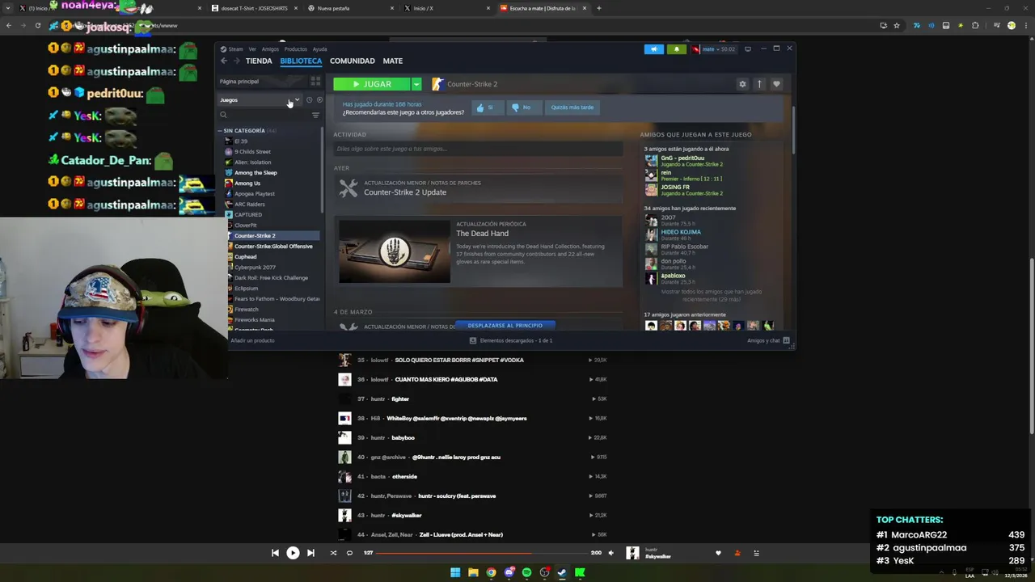The width and height of the screenshot is (1035, 582).
Task: Choose Quizás más tarde option
Action: 572,108
